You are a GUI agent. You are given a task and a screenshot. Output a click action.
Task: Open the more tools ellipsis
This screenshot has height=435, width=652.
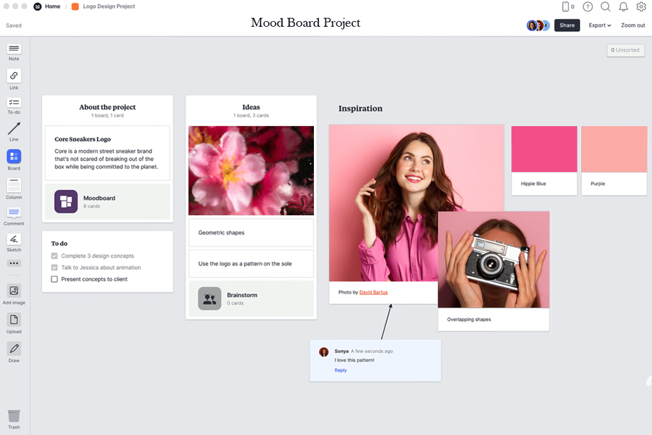[14, 263]
